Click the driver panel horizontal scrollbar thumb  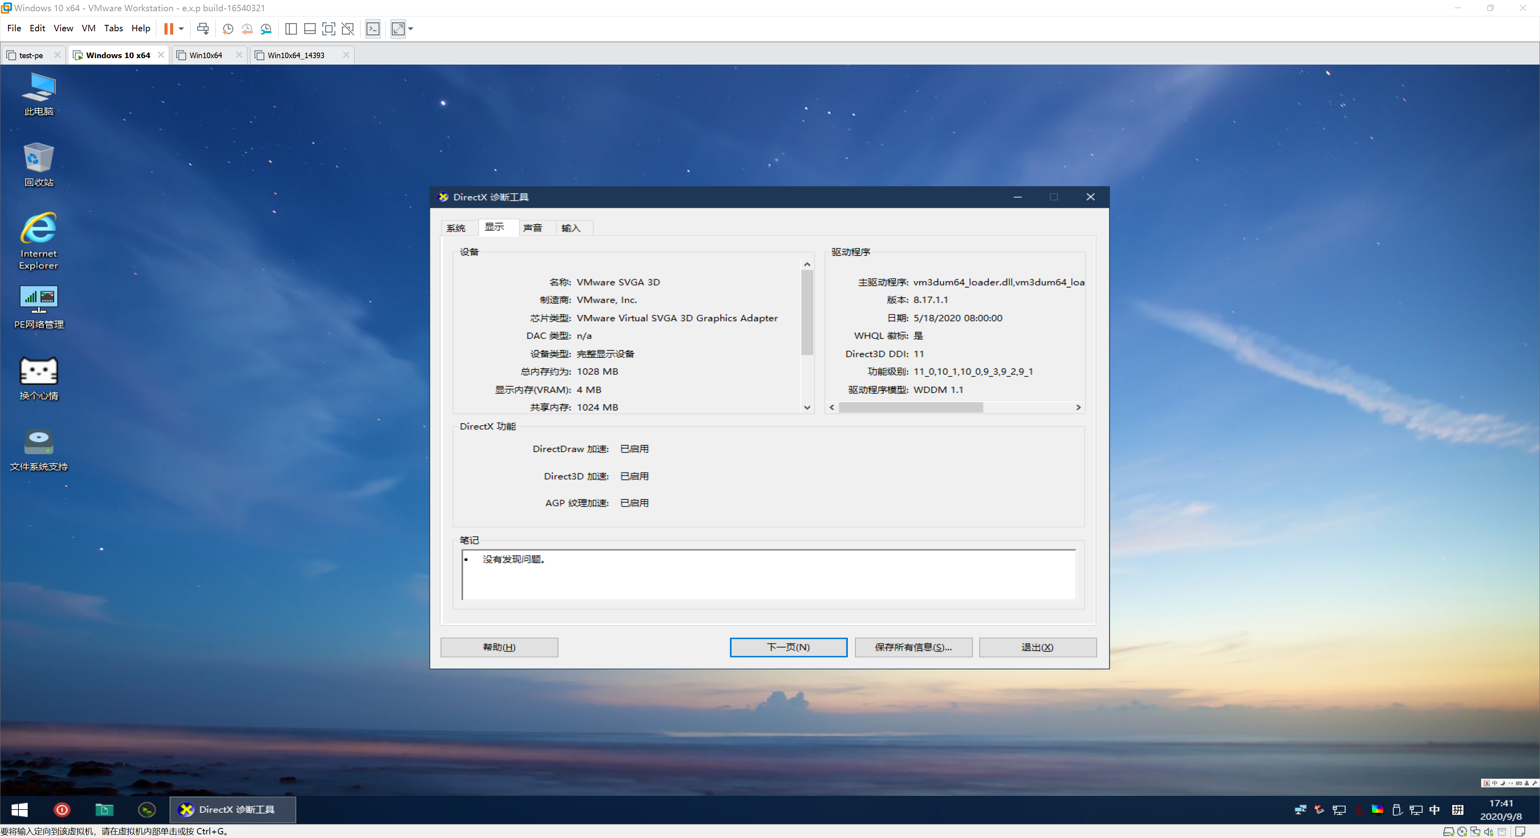click(x=910, y=407)
